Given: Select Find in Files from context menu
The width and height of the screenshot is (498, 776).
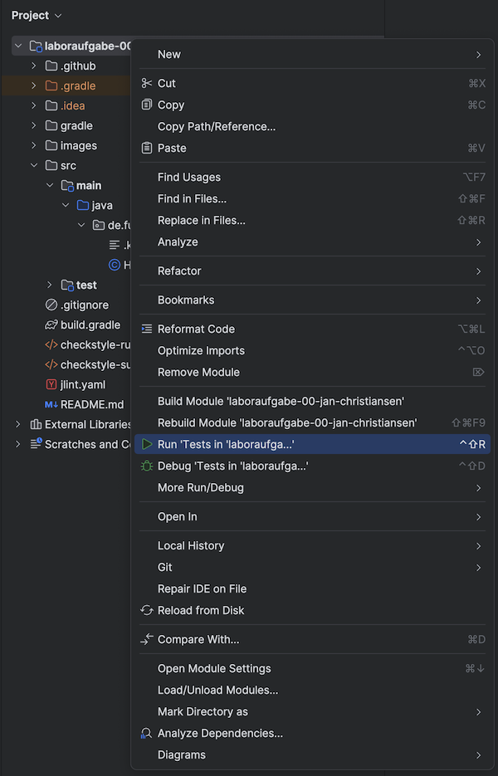Looking at the screenshot, I should pos(192,199).
